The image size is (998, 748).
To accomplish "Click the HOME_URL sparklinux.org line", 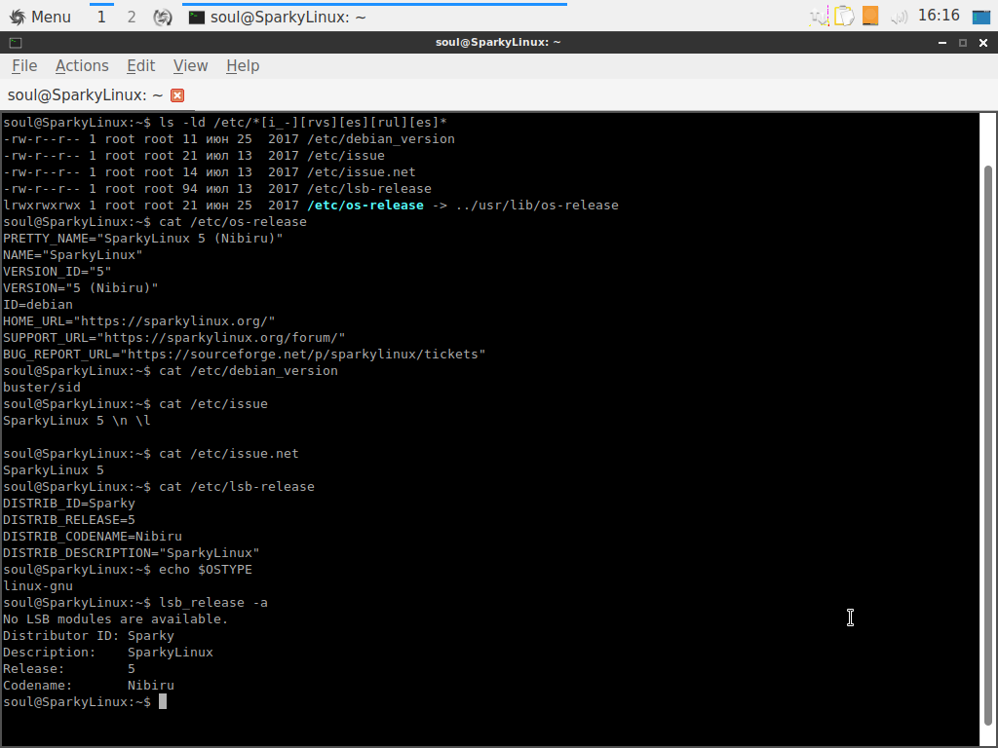I will (138, 321).
